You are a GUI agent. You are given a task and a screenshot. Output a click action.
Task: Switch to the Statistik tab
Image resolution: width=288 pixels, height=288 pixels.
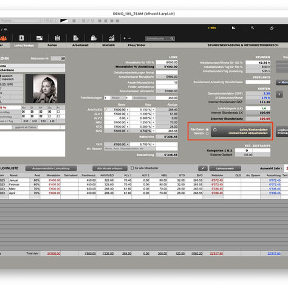coord(108,45)
